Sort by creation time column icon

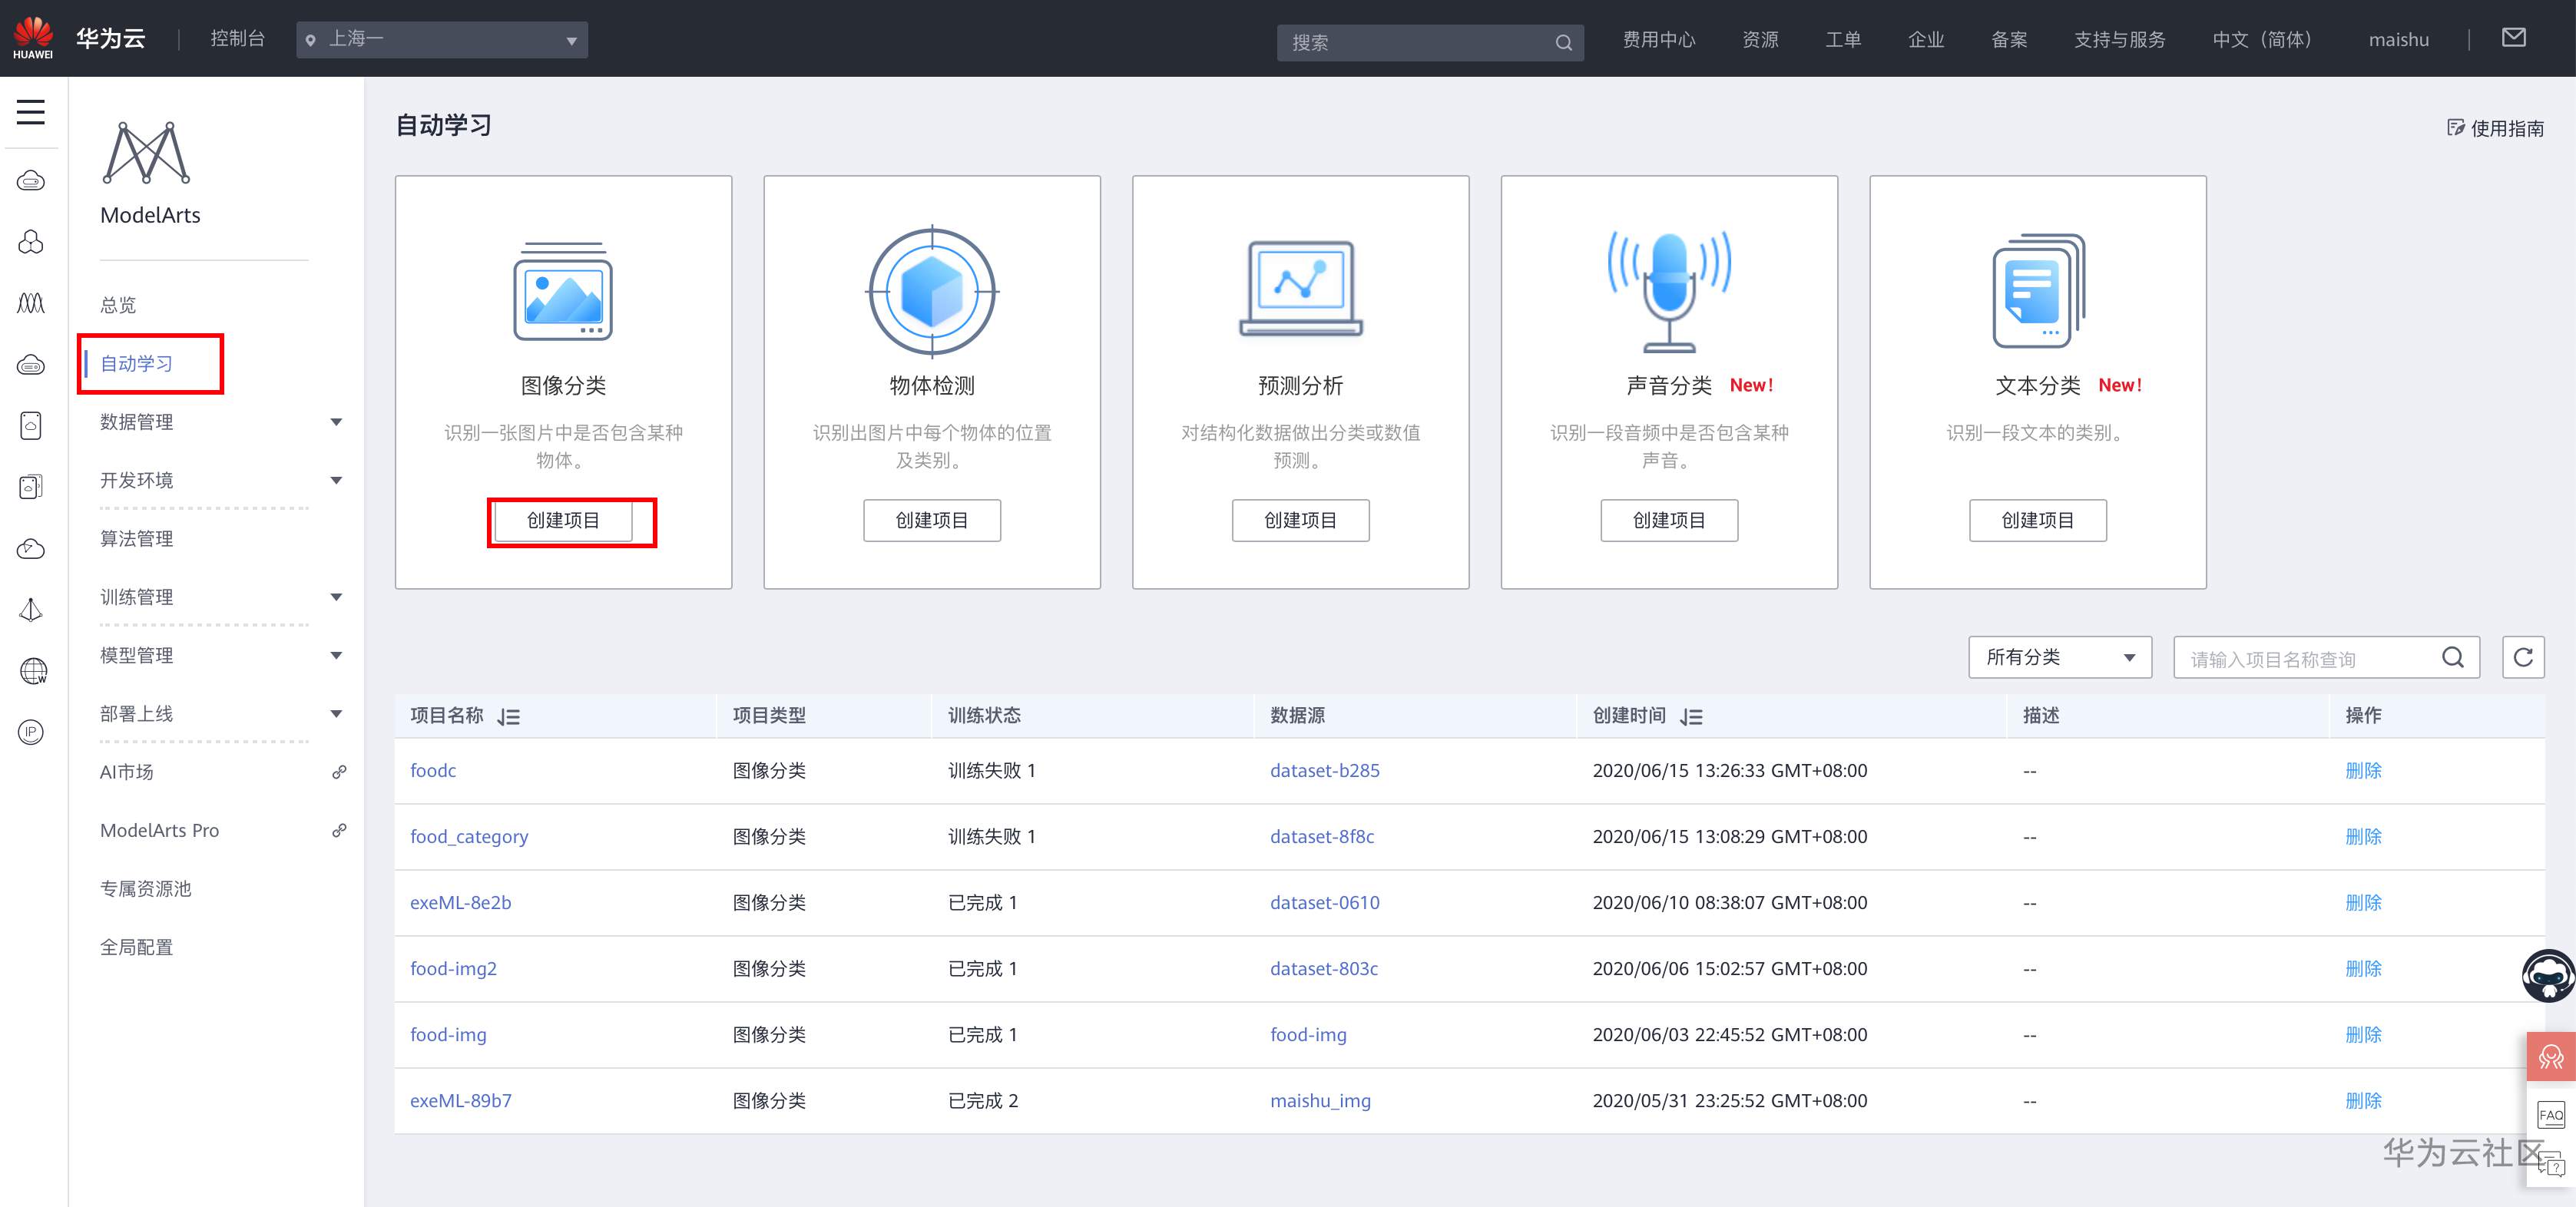pos(1691,716)
